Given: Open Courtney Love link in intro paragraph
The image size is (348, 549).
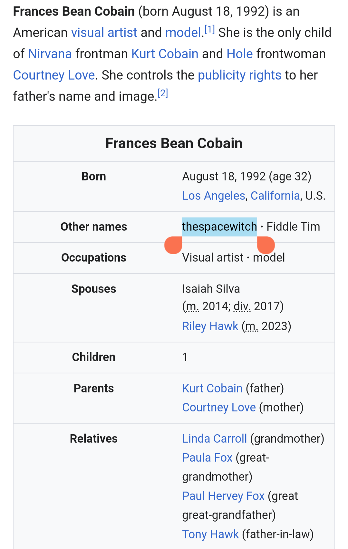Looking at the screenshot, I should coord(54,75).
